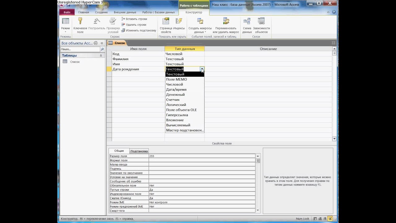Viewport: 396px width, 223px height.
Task: Choose Текстовый in the dropdown list
Action: click(x=185, y=74)
